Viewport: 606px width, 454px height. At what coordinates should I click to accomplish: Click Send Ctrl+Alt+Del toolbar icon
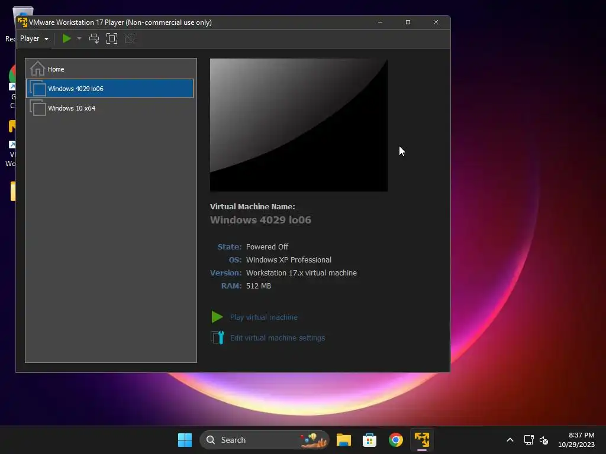coord(94,38)
